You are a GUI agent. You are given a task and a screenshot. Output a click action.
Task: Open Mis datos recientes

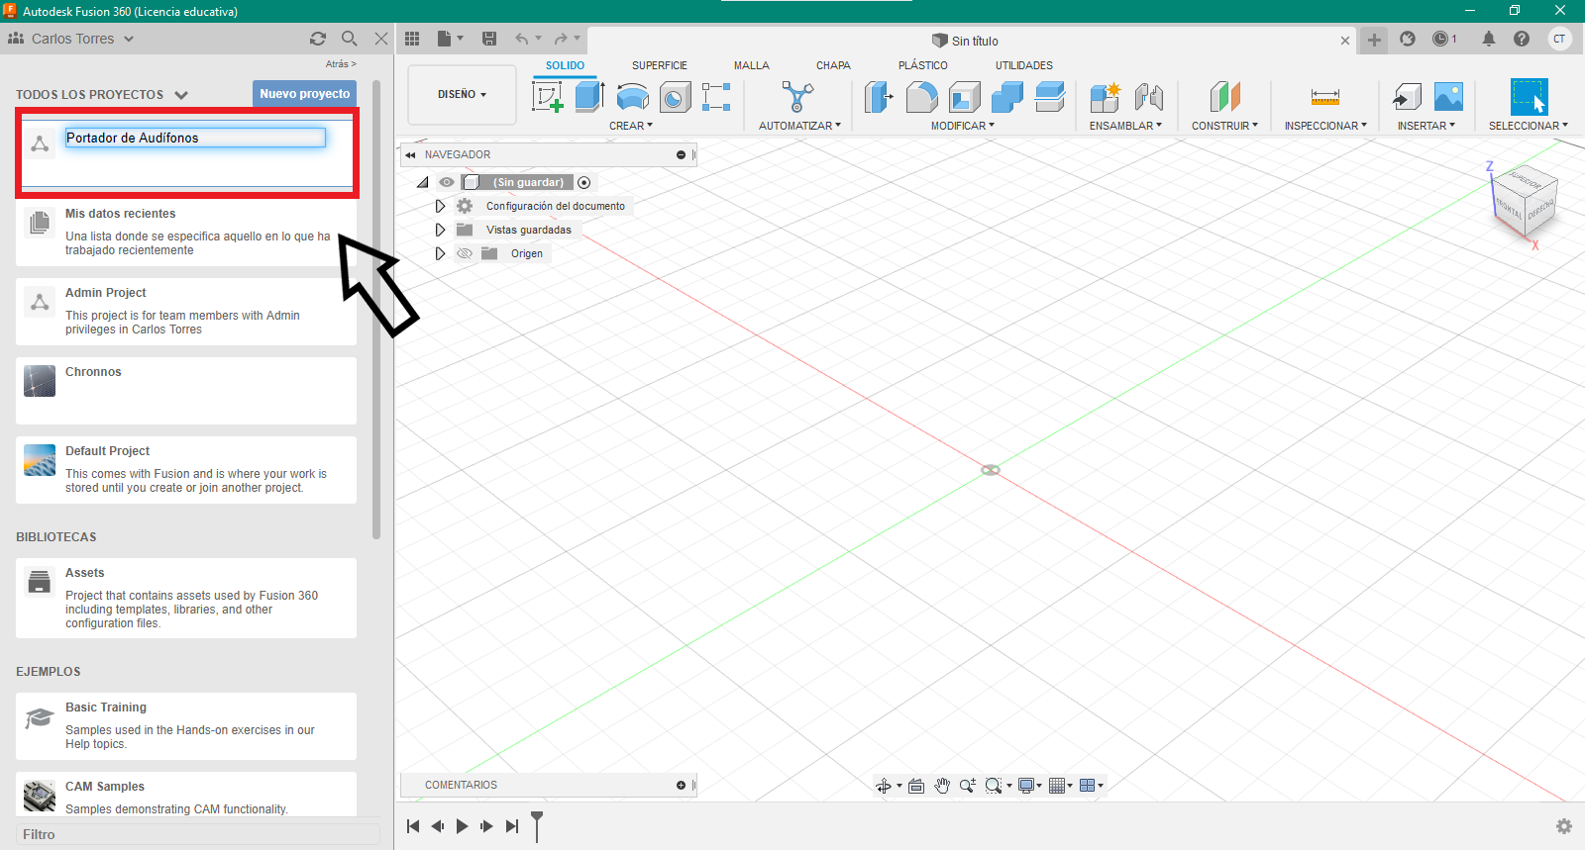(x=186, y=233)
